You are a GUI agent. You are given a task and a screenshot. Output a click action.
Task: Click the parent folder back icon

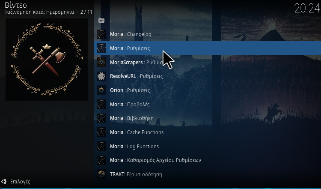pos(101,20)
